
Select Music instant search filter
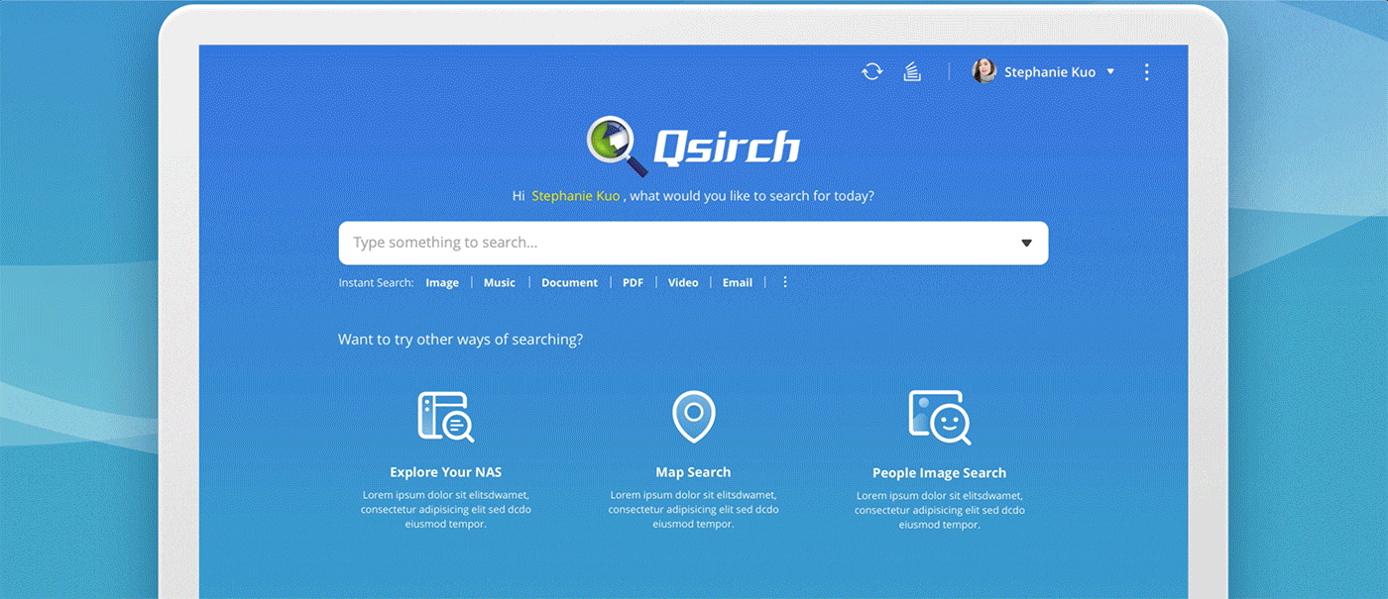(x=500, y=282)
